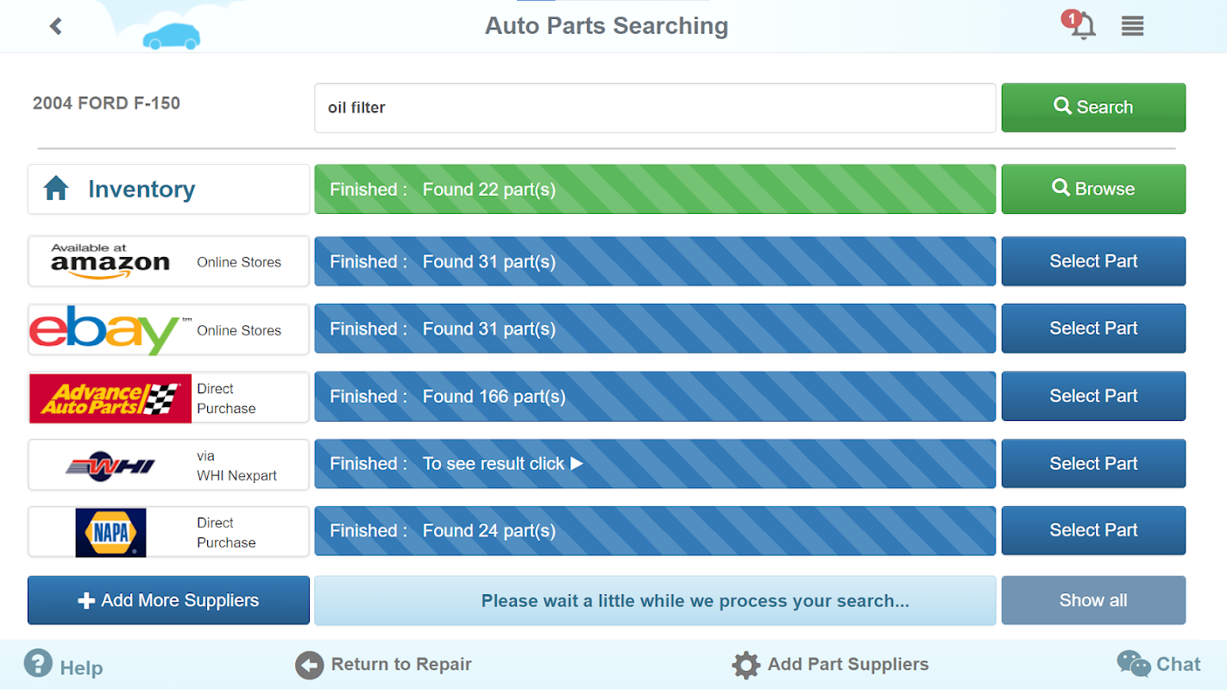Click Add More Suppliers button

(168, 600)
